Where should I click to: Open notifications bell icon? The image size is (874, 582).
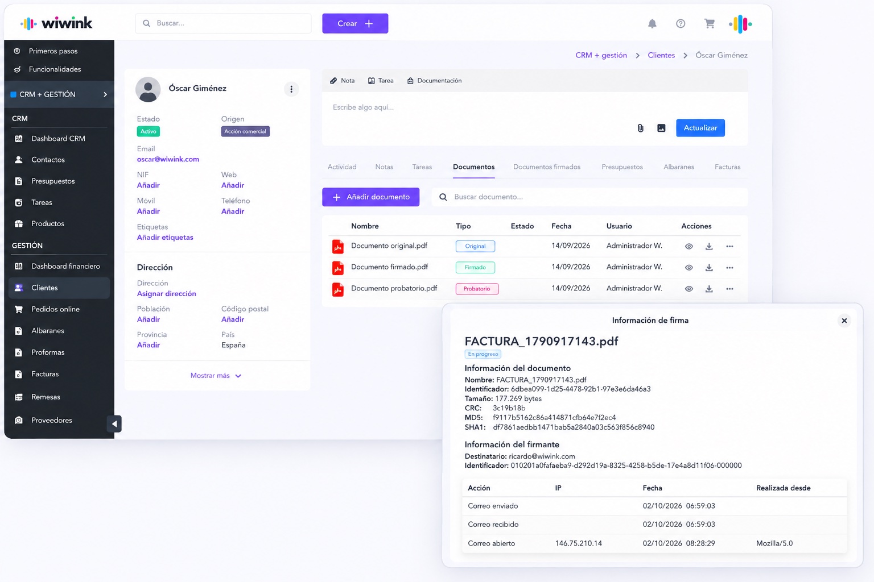pos(652,23)
